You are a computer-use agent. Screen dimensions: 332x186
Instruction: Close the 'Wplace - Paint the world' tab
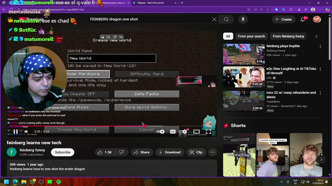click(x=176, y=3)
